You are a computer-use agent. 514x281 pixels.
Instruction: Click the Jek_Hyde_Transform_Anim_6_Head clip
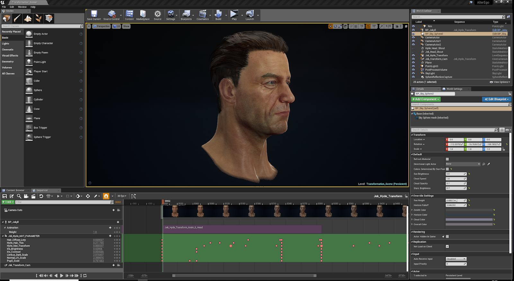[x=243, y=229]
